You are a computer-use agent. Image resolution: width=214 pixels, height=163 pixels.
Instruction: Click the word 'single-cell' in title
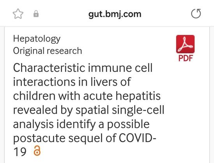coord(138,110)
